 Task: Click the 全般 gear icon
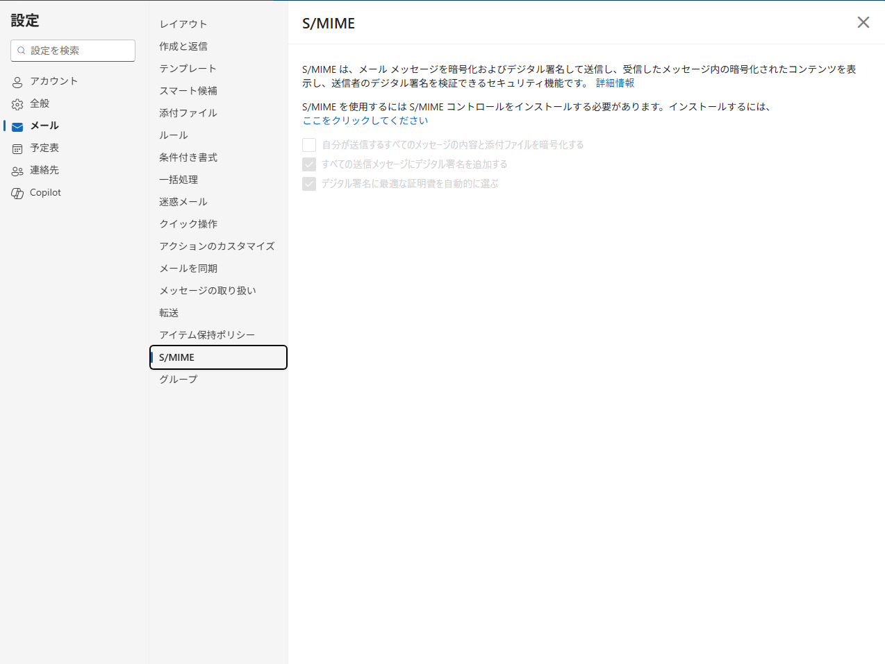[x=17, y=104]
